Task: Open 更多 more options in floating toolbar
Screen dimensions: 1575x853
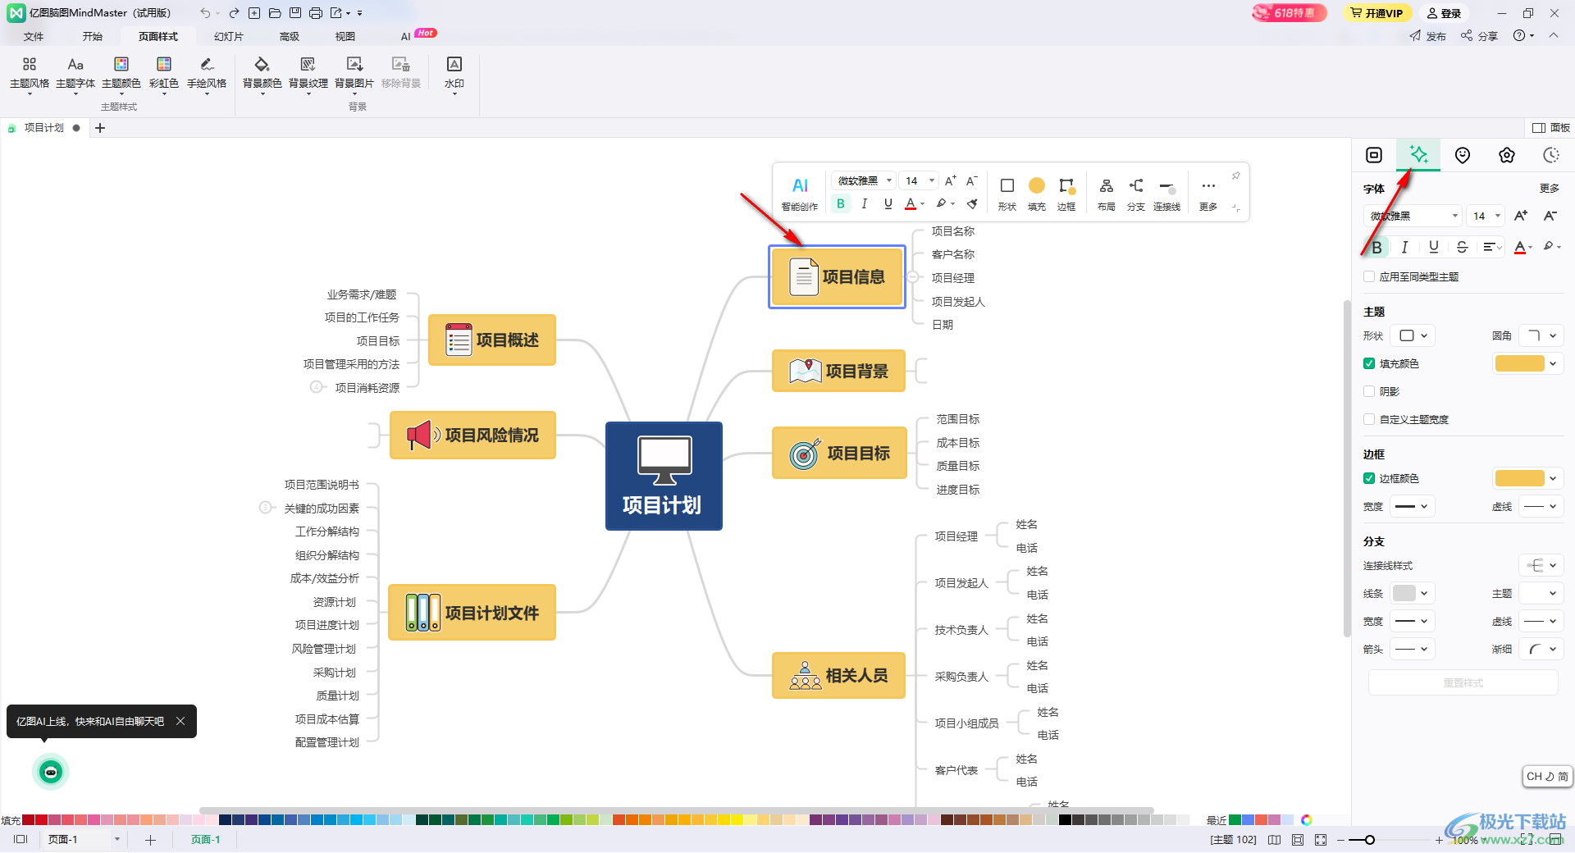Action: pos(1208,194)
